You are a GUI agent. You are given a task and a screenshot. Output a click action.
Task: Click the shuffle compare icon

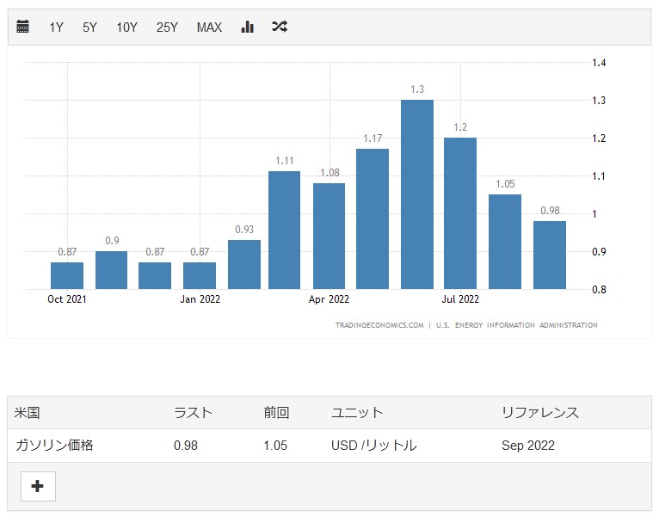click(279, 27)
